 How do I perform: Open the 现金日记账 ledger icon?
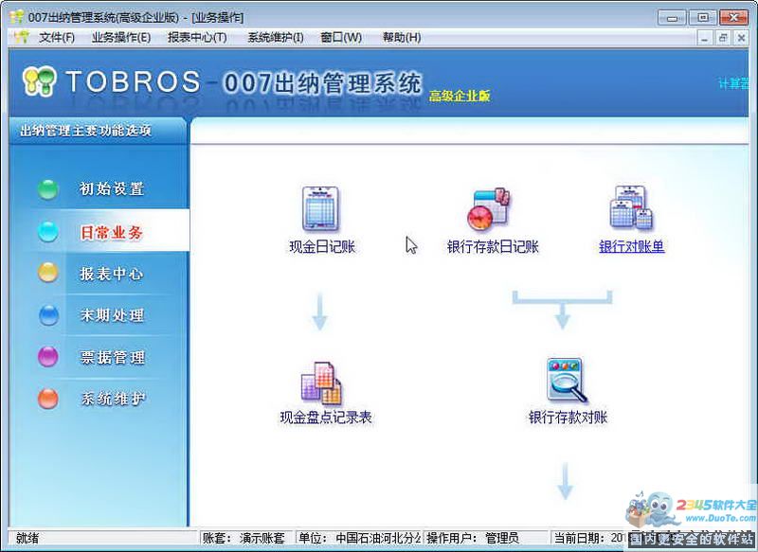tap(320, 208)
